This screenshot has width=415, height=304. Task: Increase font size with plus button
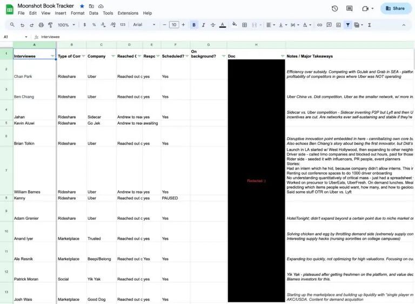(183, 25)
